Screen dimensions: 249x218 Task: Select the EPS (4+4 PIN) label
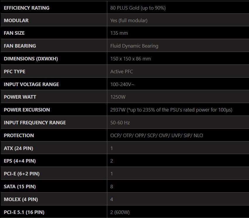point(20,161)
